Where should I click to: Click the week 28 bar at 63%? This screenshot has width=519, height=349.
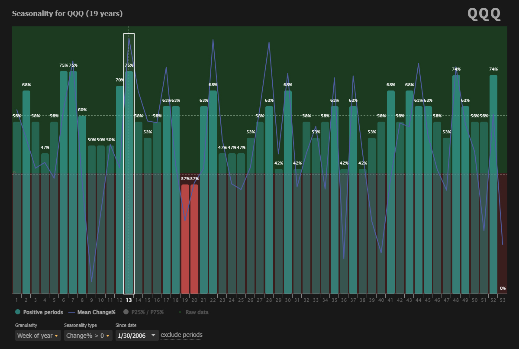(269, 200)
